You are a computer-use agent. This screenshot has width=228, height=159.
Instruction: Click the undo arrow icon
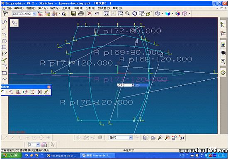click(x=97, y=14)
